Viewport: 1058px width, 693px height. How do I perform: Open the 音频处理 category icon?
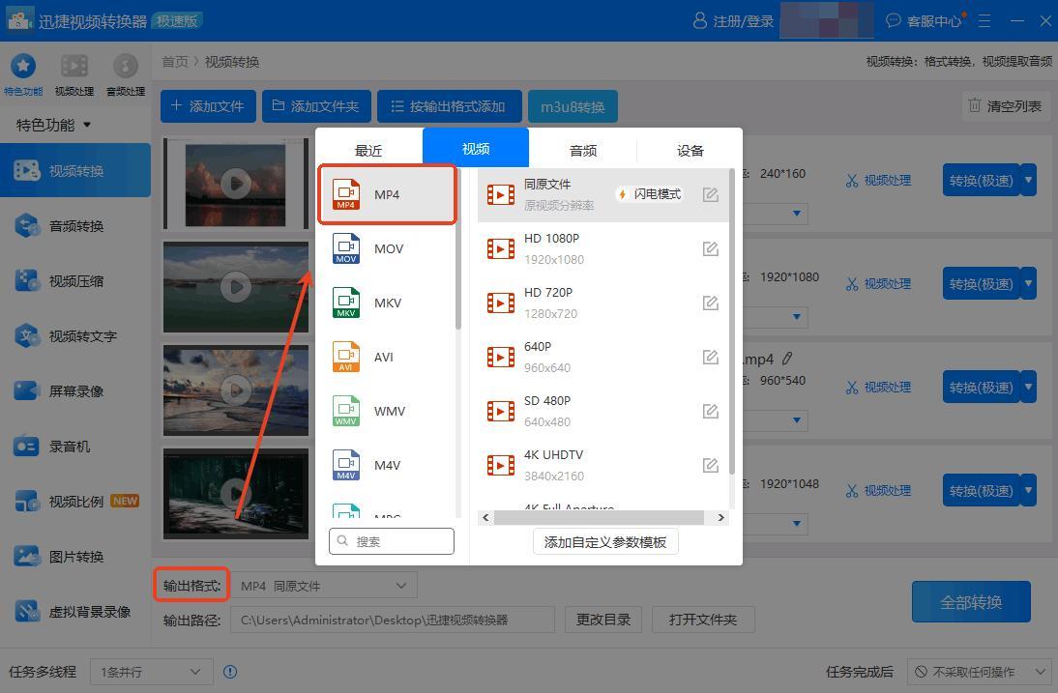click(126, 74)
